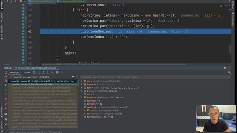Click the Step Over icon
The width and height of the screenshot is (237, 133).
[39, 72]
